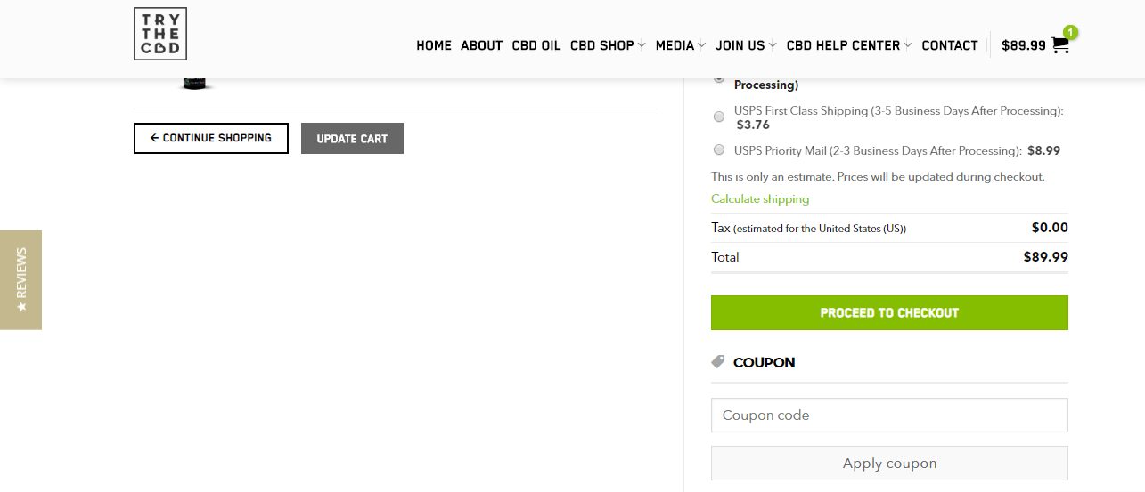Screen dimensions: 1145x492
Task: Click the Try The CBD logo
Action: point(160,34)
